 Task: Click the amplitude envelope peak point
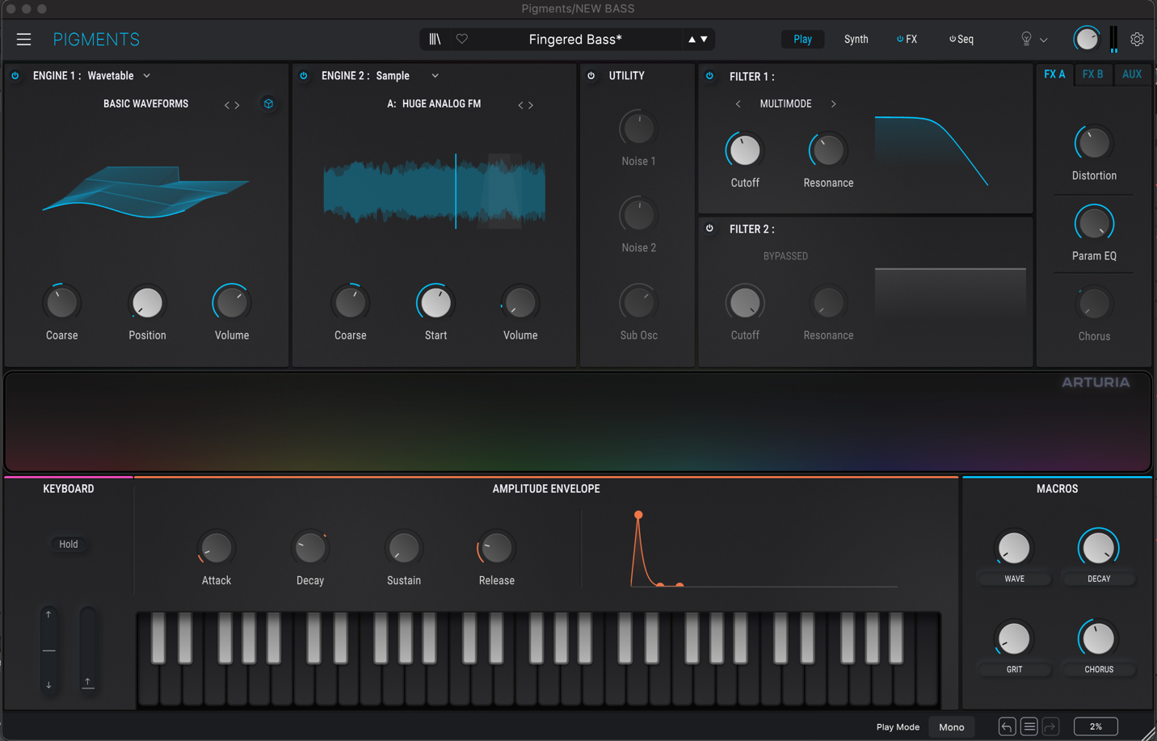click(638, 515)
